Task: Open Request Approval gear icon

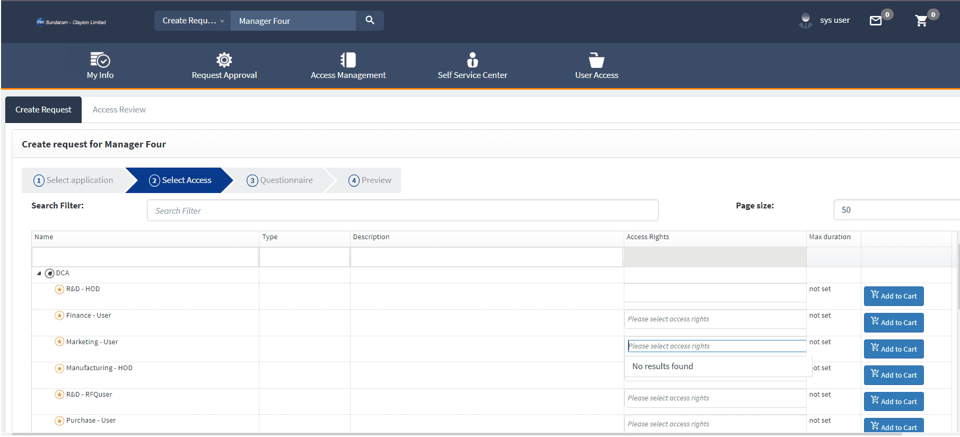Action: click(224, 60)
